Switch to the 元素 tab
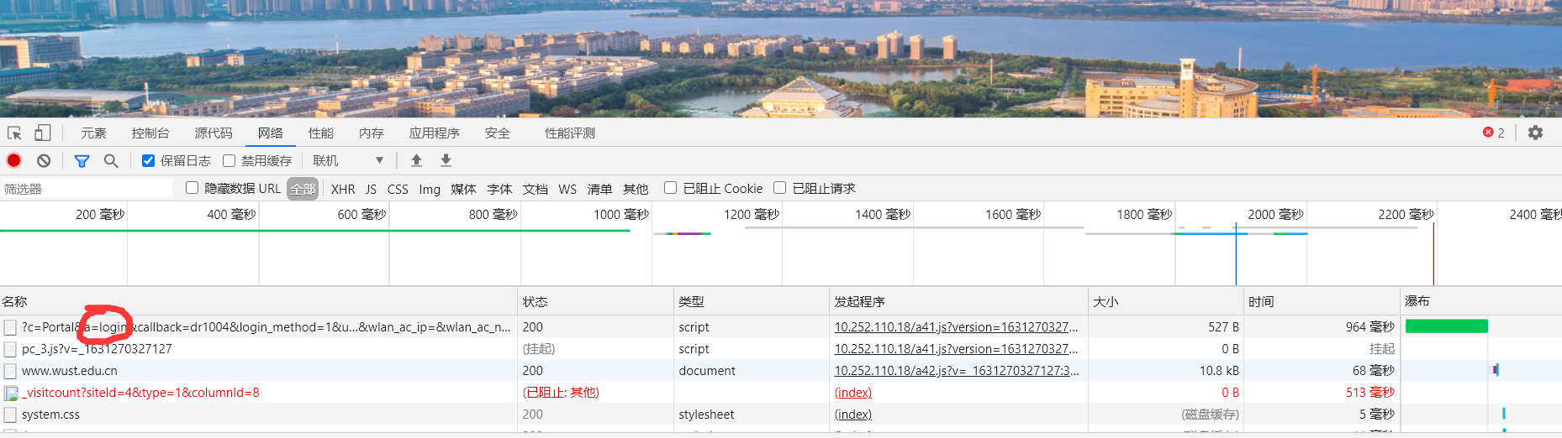 click(93, 133)
